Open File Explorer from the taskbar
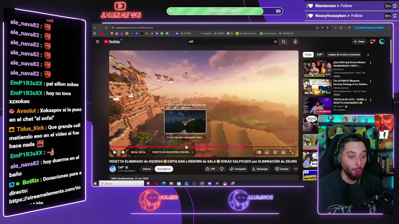 coord(171,184)
